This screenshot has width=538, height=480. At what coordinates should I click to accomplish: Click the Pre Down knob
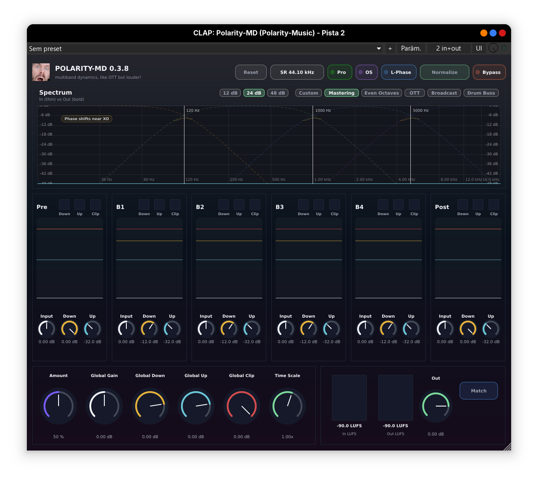pos(70,329)
